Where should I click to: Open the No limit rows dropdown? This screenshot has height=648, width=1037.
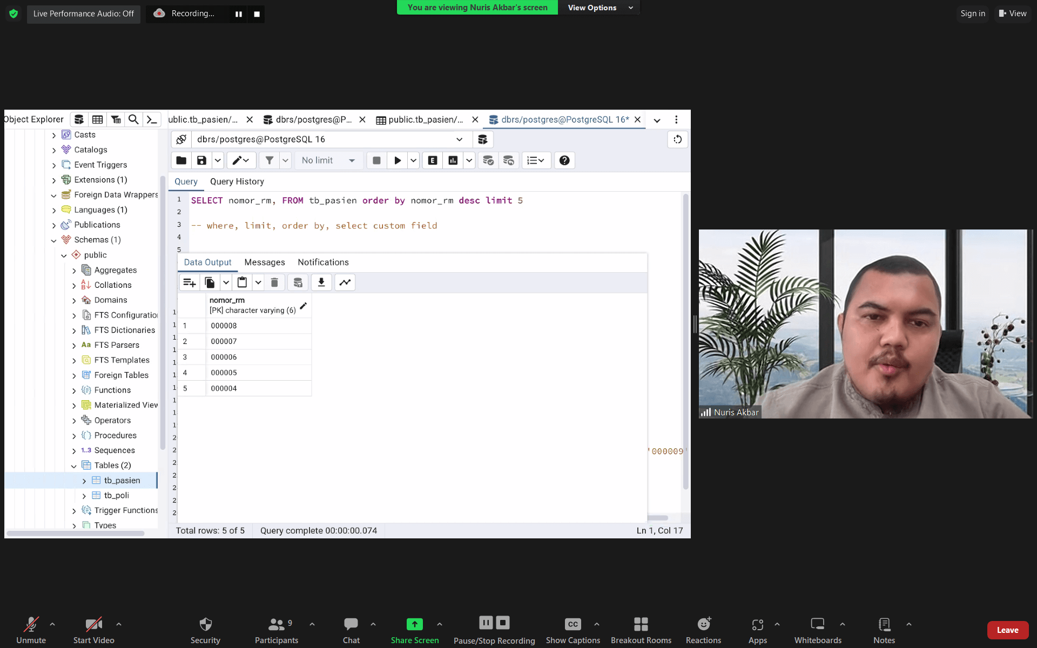click(326, 160)
